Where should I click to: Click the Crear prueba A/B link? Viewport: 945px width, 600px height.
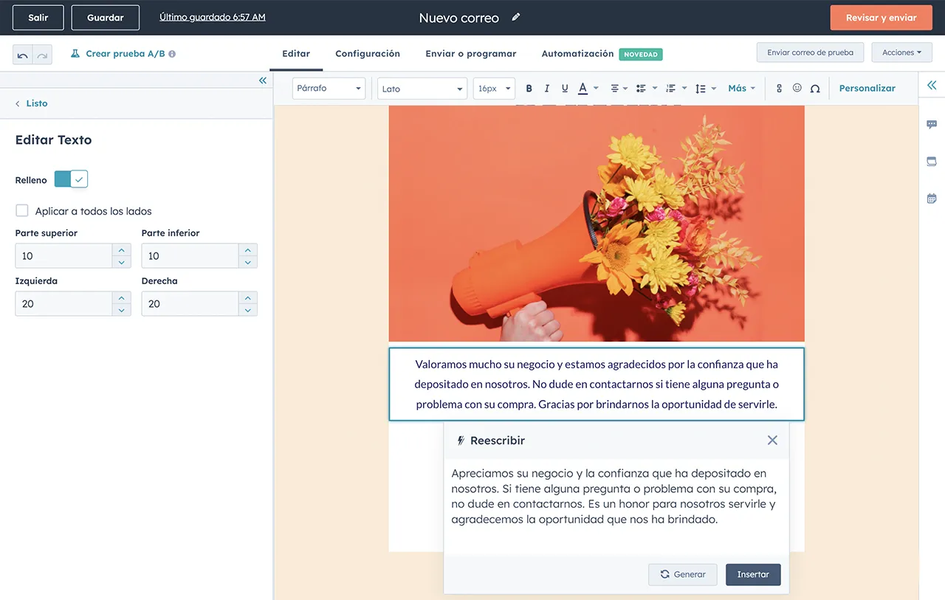pos(126,54)
